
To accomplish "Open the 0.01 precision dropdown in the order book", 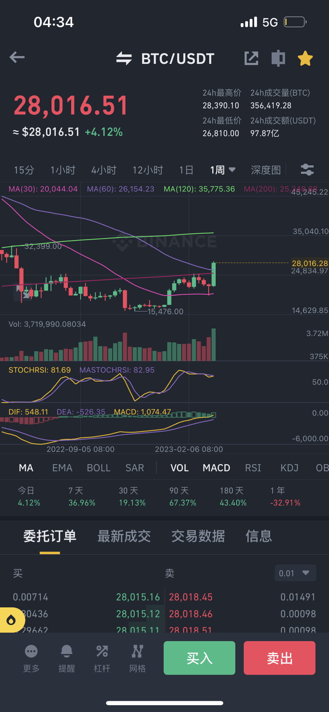I will [x=295, y=573].
